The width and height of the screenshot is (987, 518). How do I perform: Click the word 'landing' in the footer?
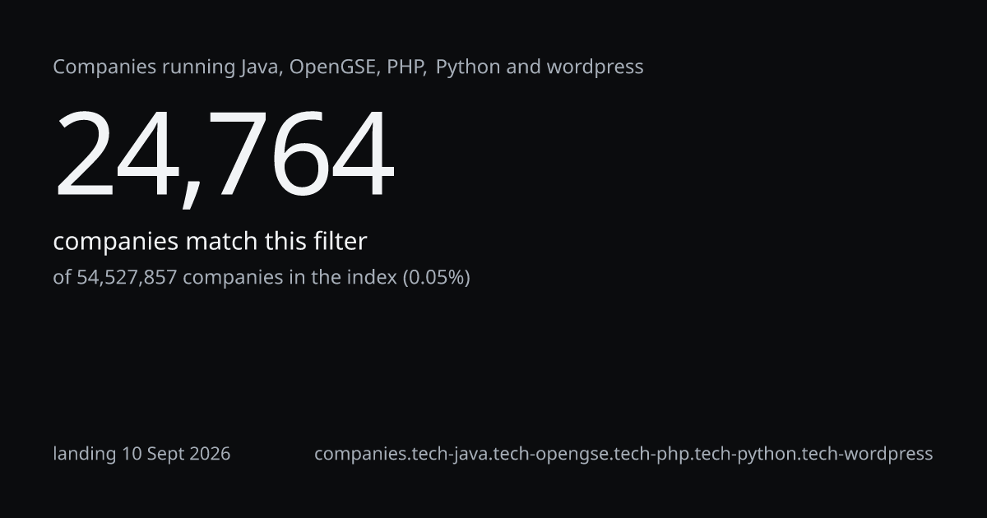point(85,454)
